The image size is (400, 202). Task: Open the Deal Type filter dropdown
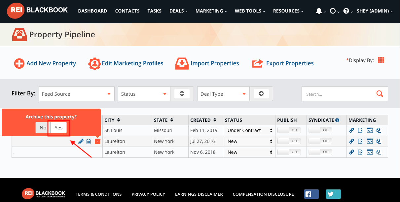point(223,94)
